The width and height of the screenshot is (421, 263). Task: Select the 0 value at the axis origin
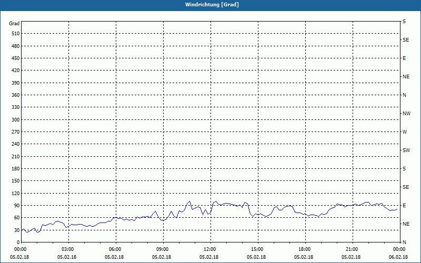pos(18,242)
